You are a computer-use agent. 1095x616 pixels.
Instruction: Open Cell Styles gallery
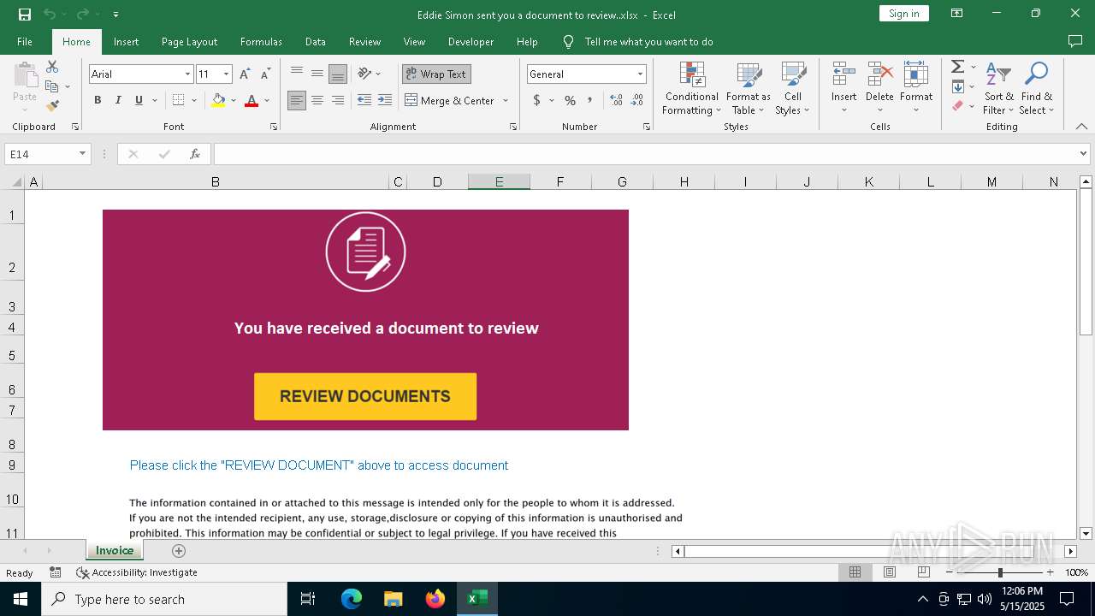[793, 88]
